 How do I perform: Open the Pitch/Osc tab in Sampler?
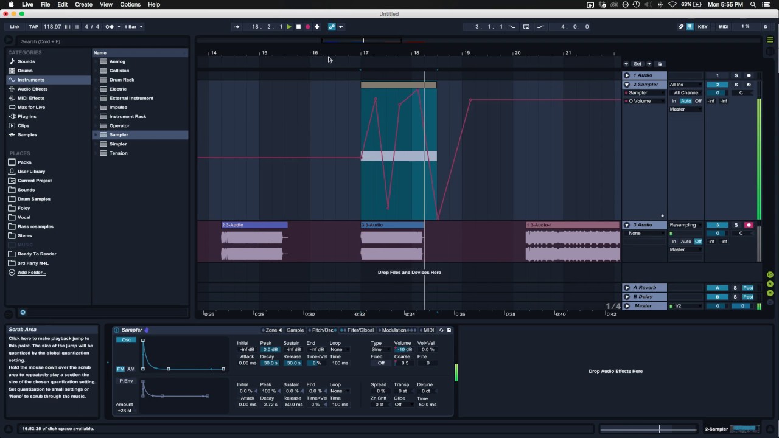coord(323,330)
